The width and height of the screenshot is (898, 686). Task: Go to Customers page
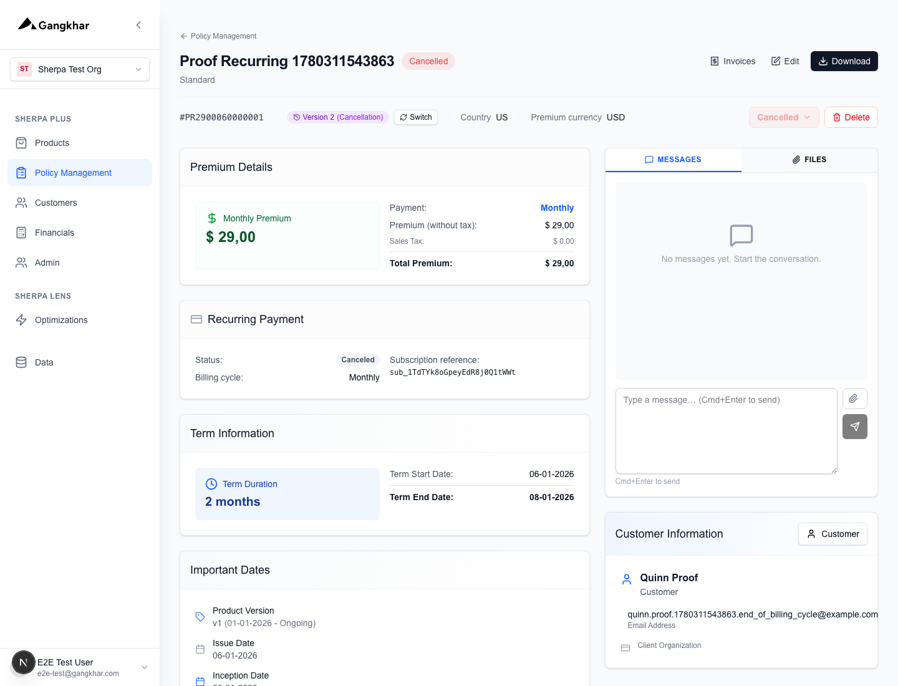point(80,203)
